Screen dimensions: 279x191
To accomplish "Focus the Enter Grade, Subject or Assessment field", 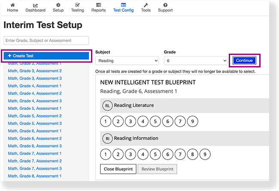I will pyautogui.click(x=46, y=41).
